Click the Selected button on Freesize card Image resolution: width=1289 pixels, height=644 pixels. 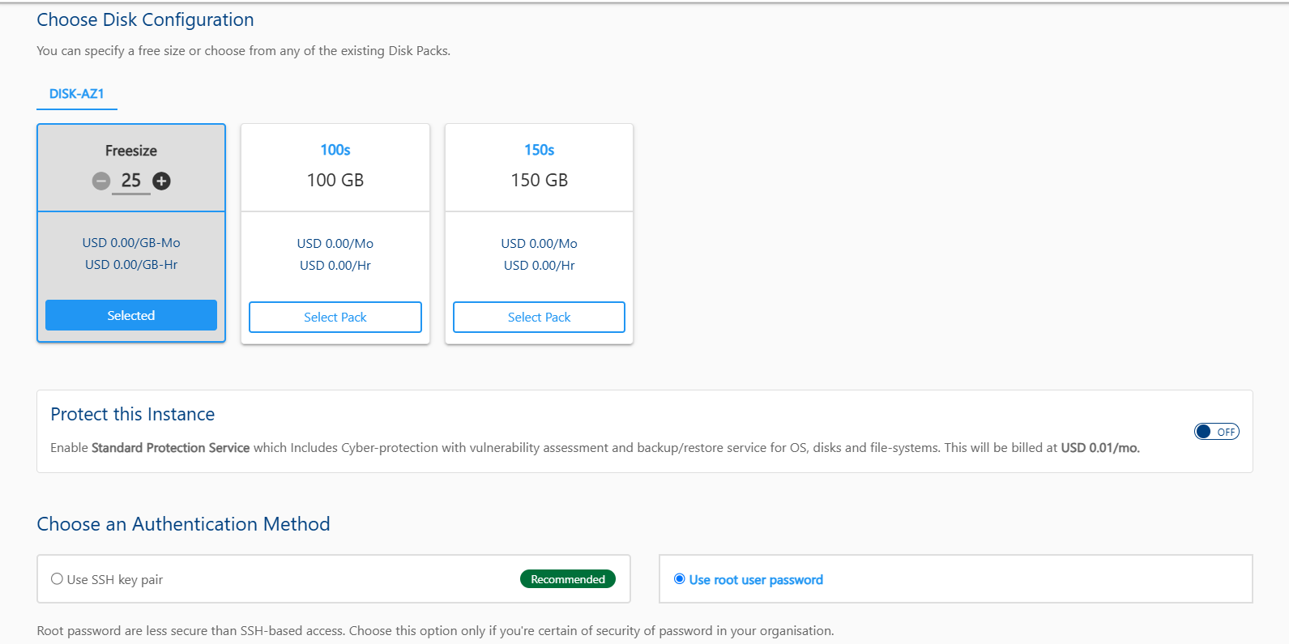(131, 315)
